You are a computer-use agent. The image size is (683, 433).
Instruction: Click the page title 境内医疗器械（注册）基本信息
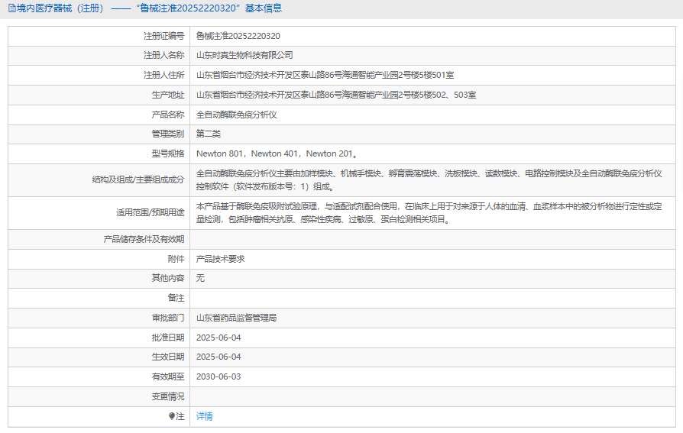[x=149, y=8]
